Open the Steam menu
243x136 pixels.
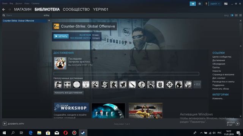(x=5, y=3)
